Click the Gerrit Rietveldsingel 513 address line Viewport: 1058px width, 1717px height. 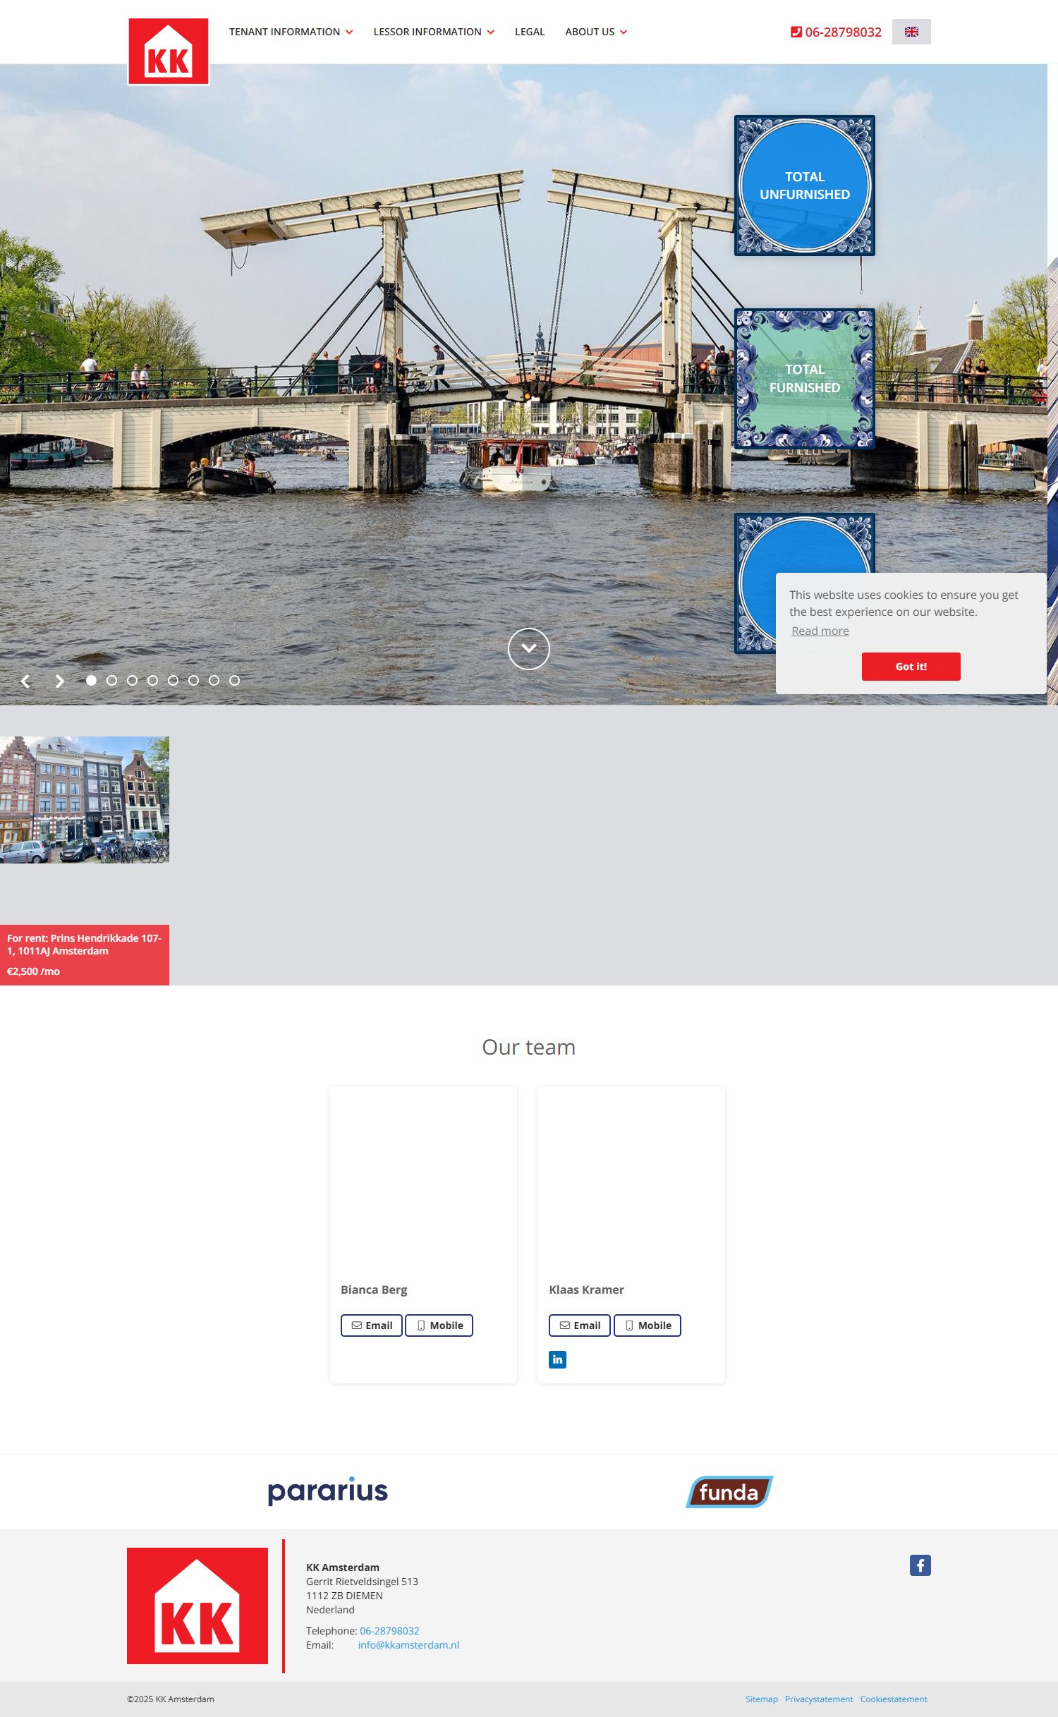(x=362, y=1582)
